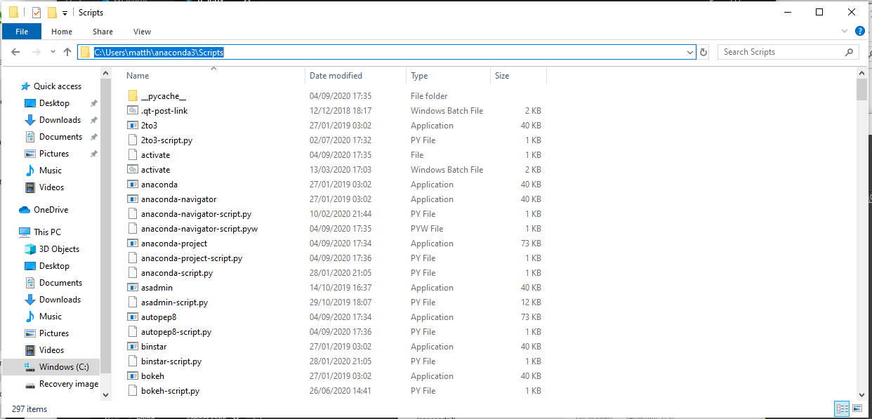This screenshot has width=872, height=419.
Task: Refresh the Scripts folder view
Action: (703, 52)
